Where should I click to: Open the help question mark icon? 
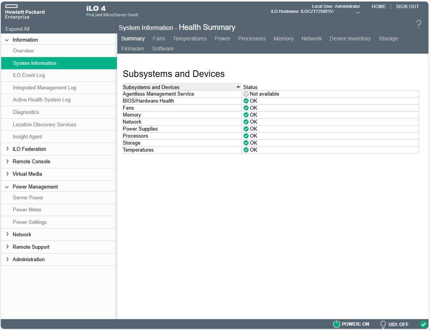418,24
